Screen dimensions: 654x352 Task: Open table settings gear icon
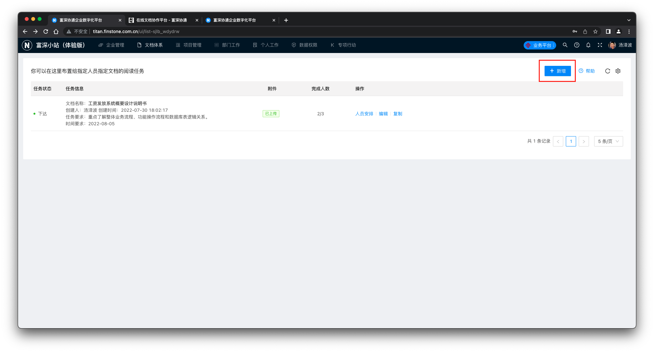(x=618, y=71)
